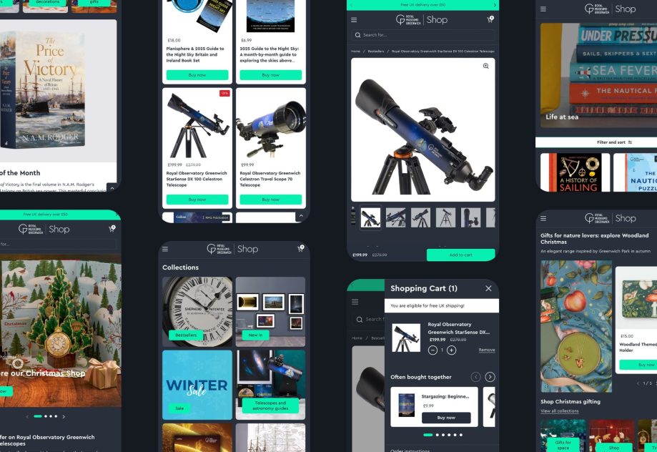This screenshot has width=657, height=452.
Task: Show previous Often bought together item
Action: pos(475,377)
